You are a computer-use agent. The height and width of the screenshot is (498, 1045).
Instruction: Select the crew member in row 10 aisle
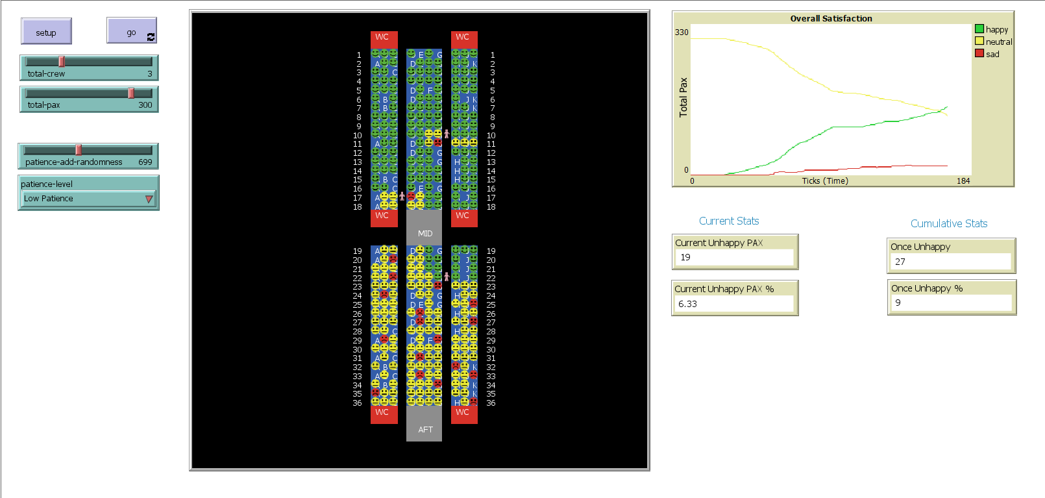(x=447, y=134)
